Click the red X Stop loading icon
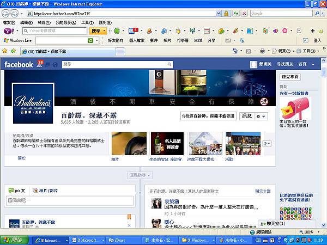 coord(244,14)
